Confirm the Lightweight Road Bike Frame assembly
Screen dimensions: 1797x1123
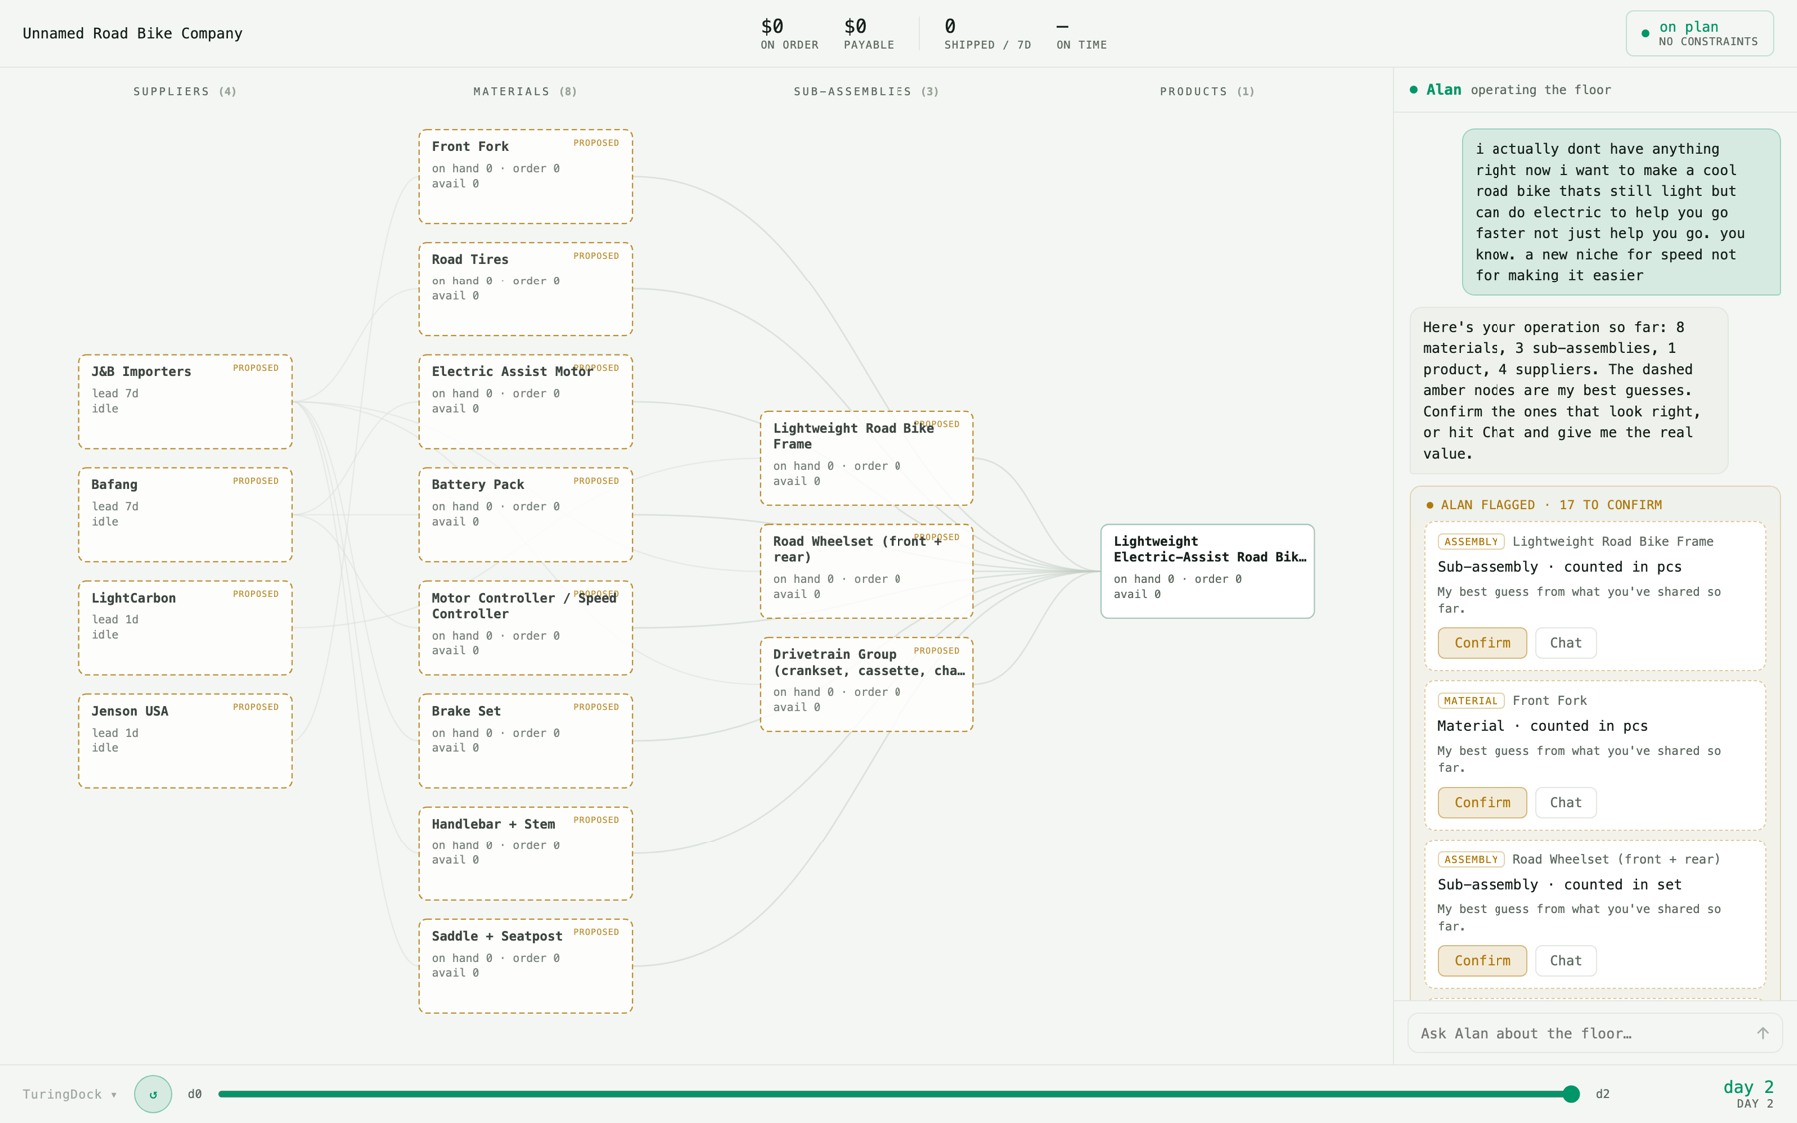1482,643
